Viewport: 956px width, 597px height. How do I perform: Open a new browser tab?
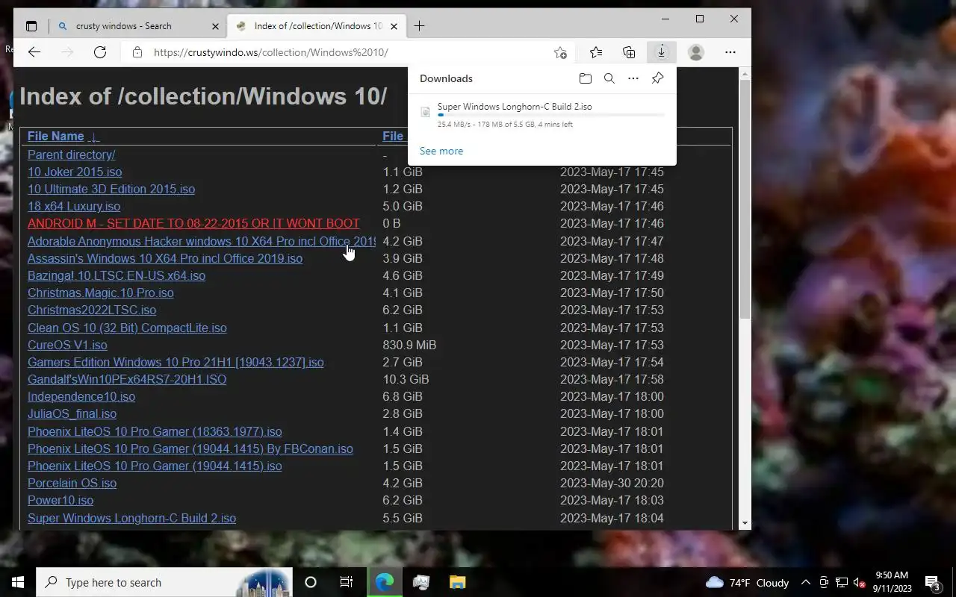click(419, 26)
